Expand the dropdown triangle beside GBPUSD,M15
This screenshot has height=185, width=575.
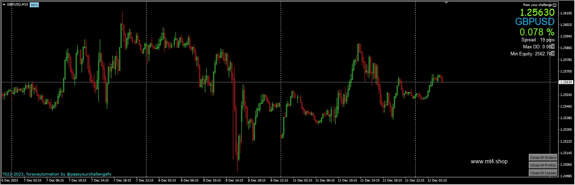click(x=4, y=5)
